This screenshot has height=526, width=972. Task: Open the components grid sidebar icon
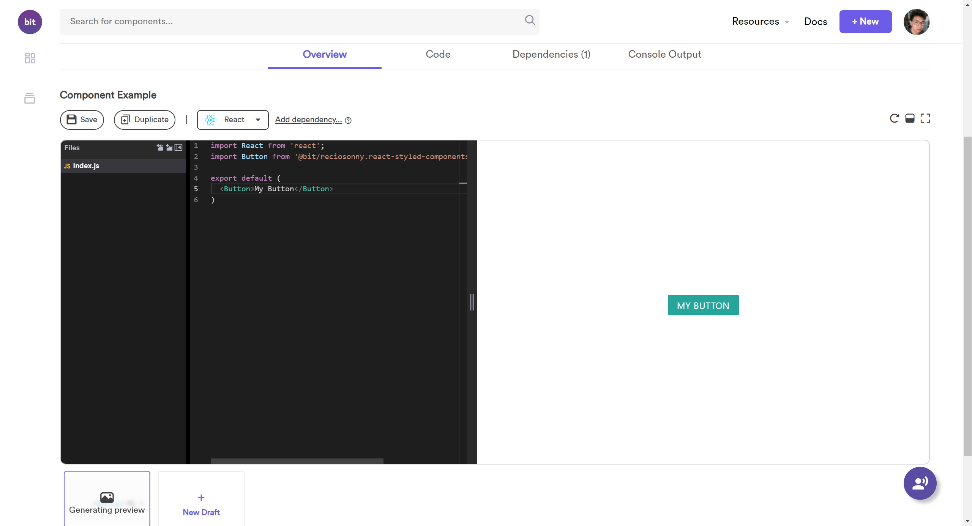pos(30,58)
